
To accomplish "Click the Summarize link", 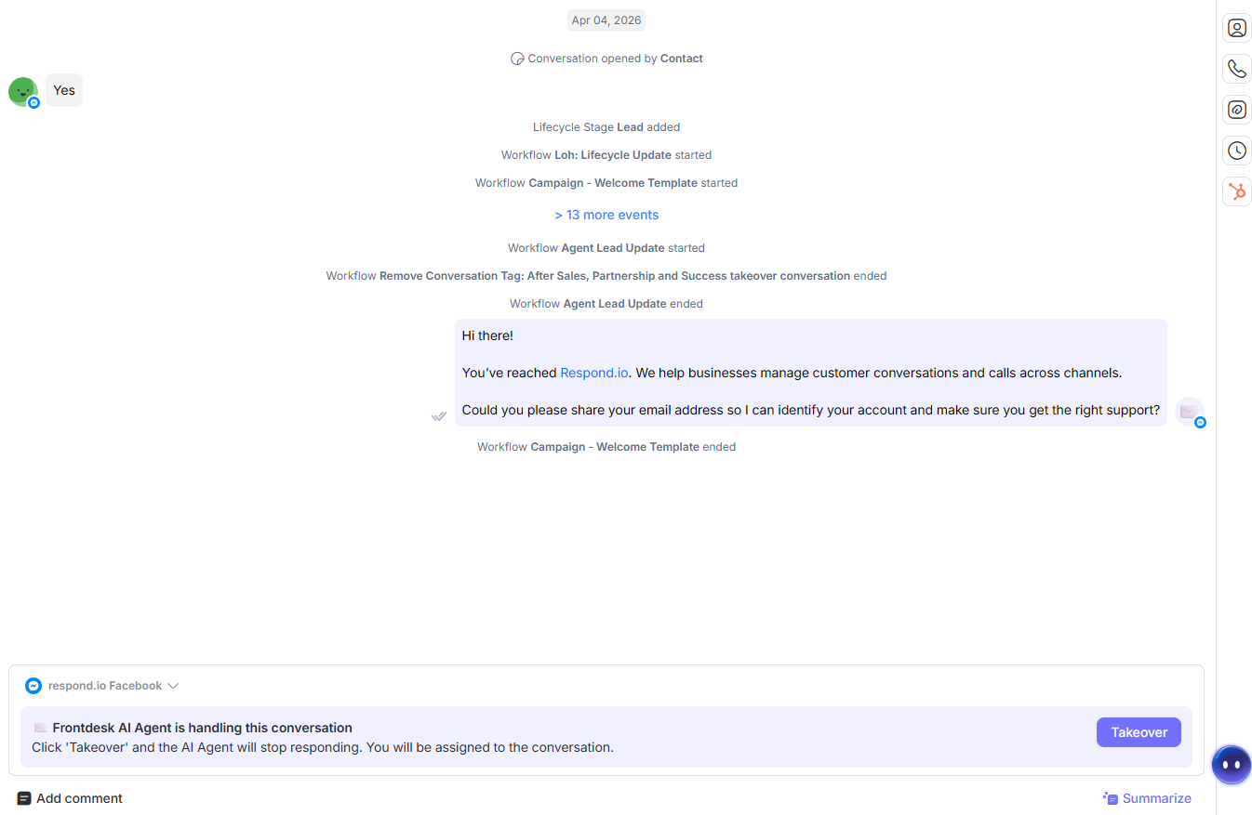I will (x=1155, y=797).
